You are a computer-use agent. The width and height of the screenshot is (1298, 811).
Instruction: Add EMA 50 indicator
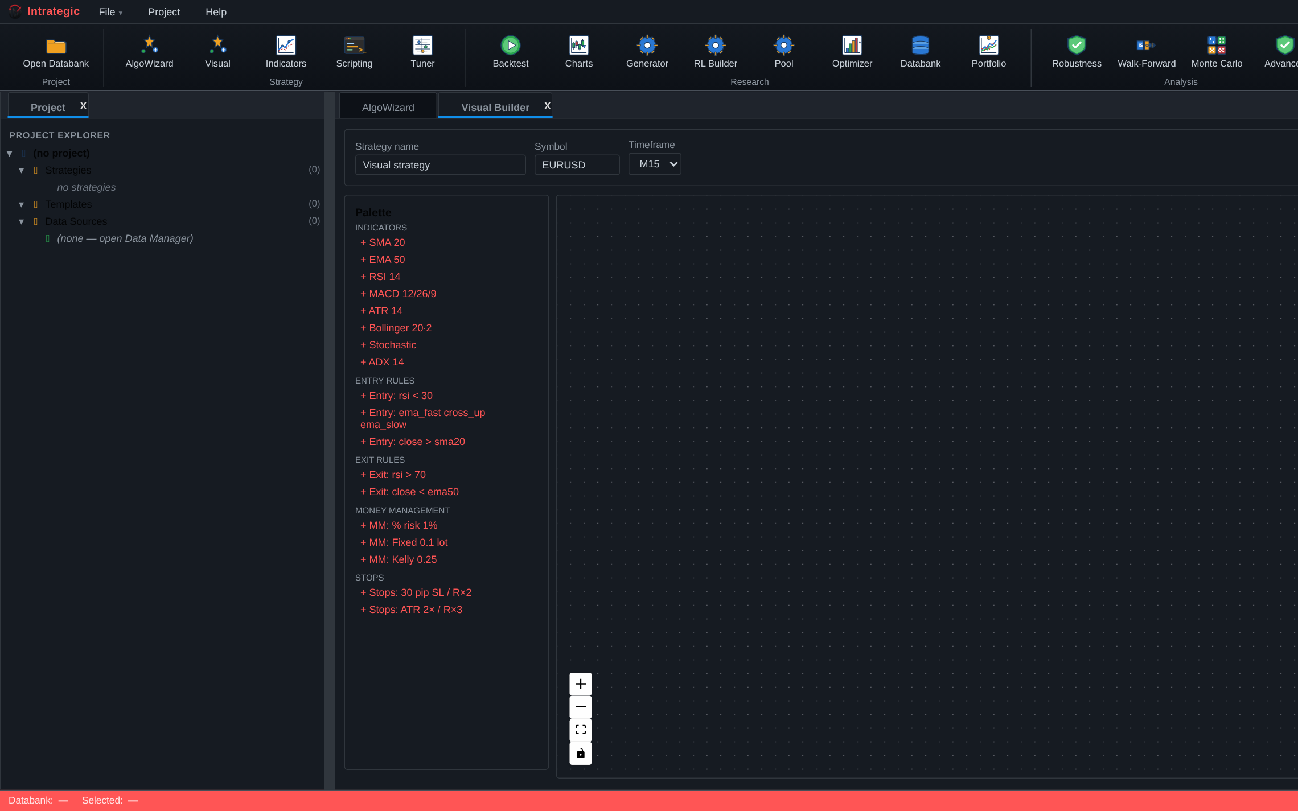point(383,260)
